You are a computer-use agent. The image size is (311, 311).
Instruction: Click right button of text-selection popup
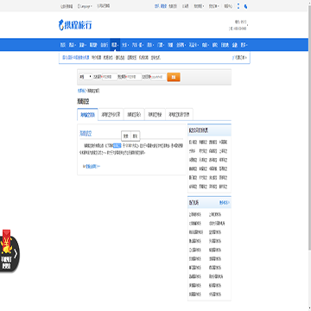[136, 136]
